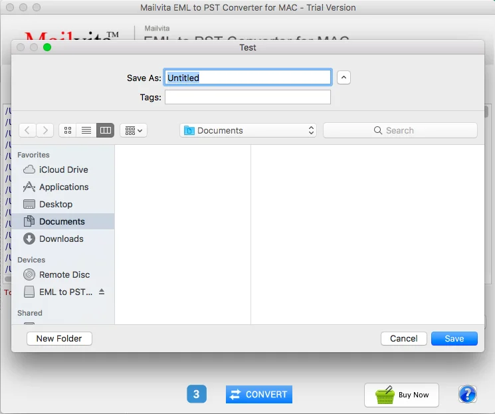495x414 pixels.
Task: Click the magnifier icon in Search
Action: [x=378, y=130]
